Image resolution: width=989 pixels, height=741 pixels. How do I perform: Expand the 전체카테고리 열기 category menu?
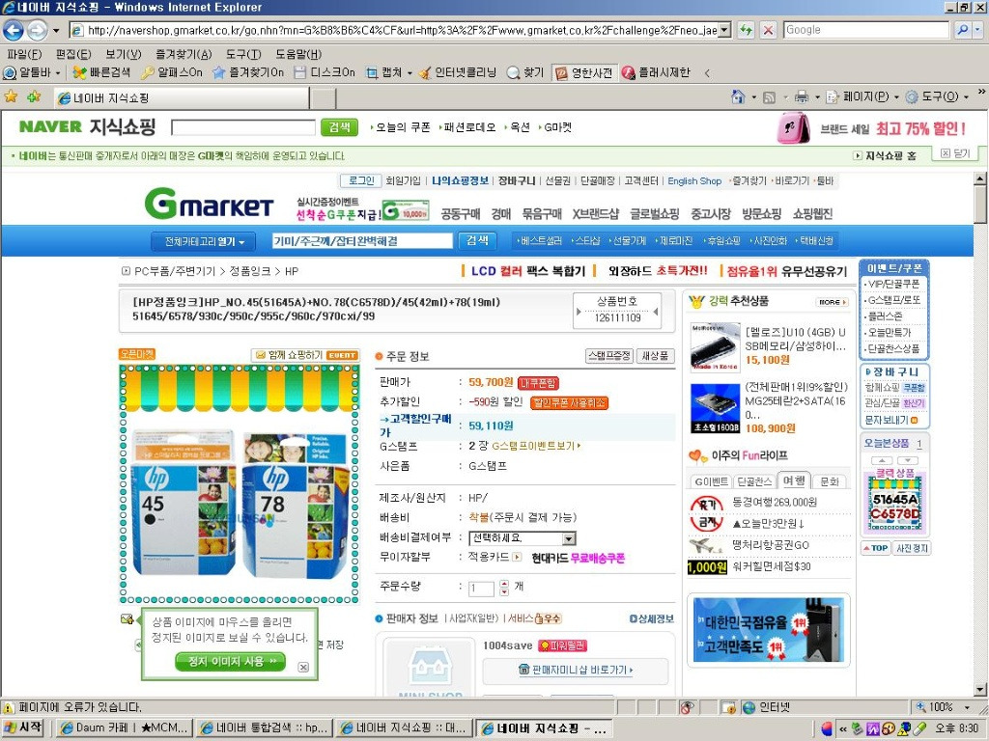tap(204, 241)
